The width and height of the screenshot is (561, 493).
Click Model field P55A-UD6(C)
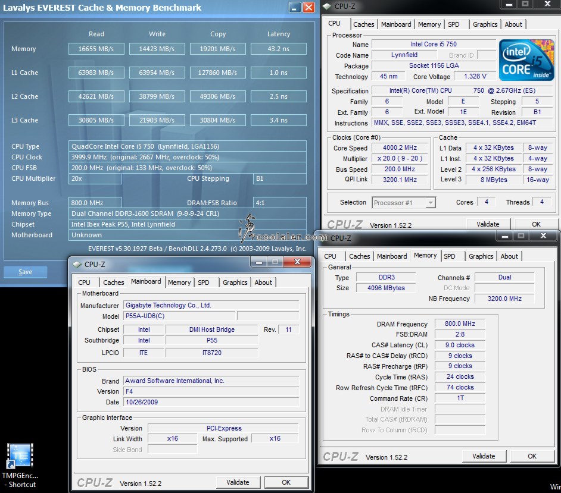[x=180, y=316]
